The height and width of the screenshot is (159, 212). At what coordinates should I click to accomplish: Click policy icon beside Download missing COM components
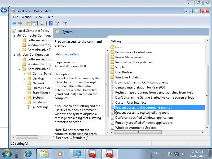(112, 82)
